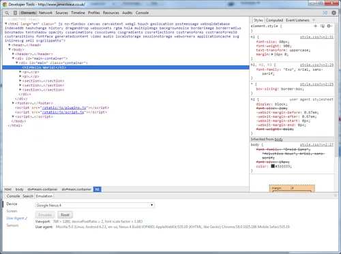The height and width of the screenshot is (254, 341).
Task: Open the /static/js/script.js link
Action: [63, 112]
